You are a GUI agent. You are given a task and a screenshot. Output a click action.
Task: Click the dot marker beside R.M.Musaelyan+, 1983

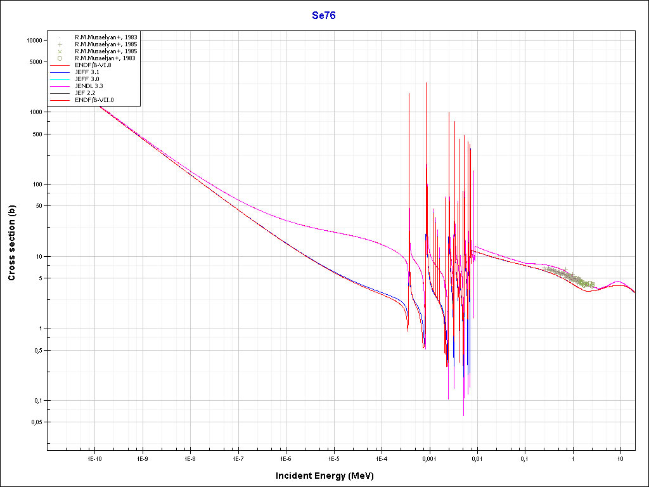(x=60, y=37)
